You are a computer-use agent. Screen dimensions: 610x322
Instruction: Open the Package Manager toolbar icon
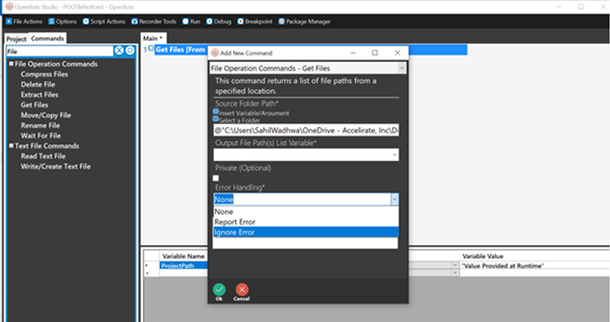[x=282, y=21]
